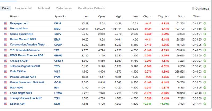Switch to the Fundamental tab
Viewport: 212px width, 111px height.
24,8
